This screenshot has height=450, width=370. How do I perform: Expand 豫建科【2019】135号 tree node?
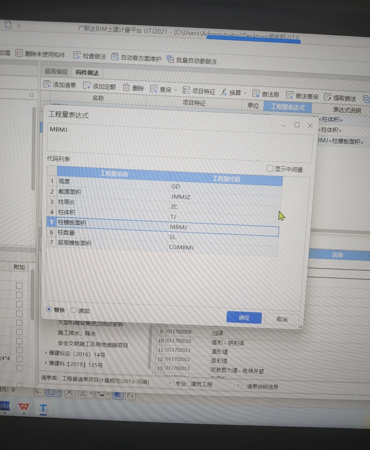pos(46,363)
